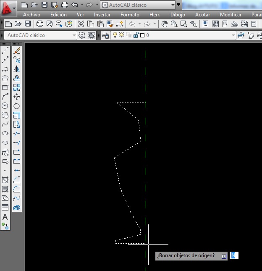Screen dimensions: 262x271
Task: Select the Rectangle draw tool
Action: [x=5, y=87]
